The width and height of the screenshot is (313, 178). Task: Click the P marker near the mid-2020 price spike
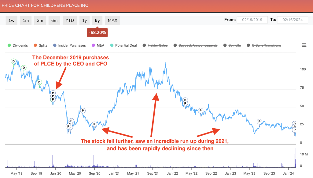coord(83,111)
